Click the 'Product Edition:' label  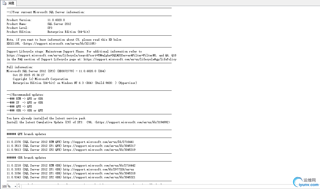(x=19, y=32)
